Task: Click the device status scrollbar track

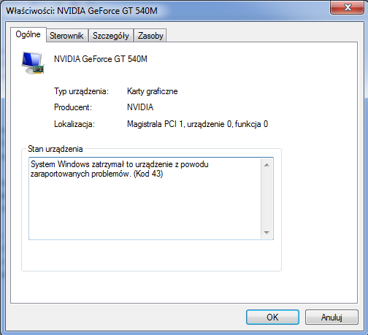Action: click(267, 199)
